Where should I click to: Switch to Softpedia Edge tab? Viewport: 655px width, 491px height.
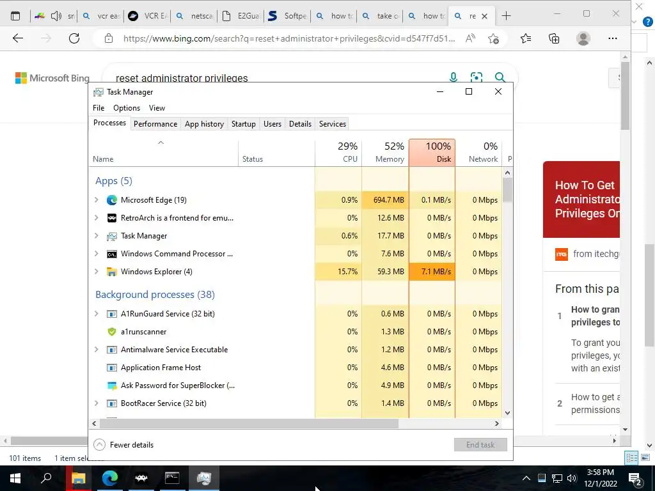pos(287,16)
